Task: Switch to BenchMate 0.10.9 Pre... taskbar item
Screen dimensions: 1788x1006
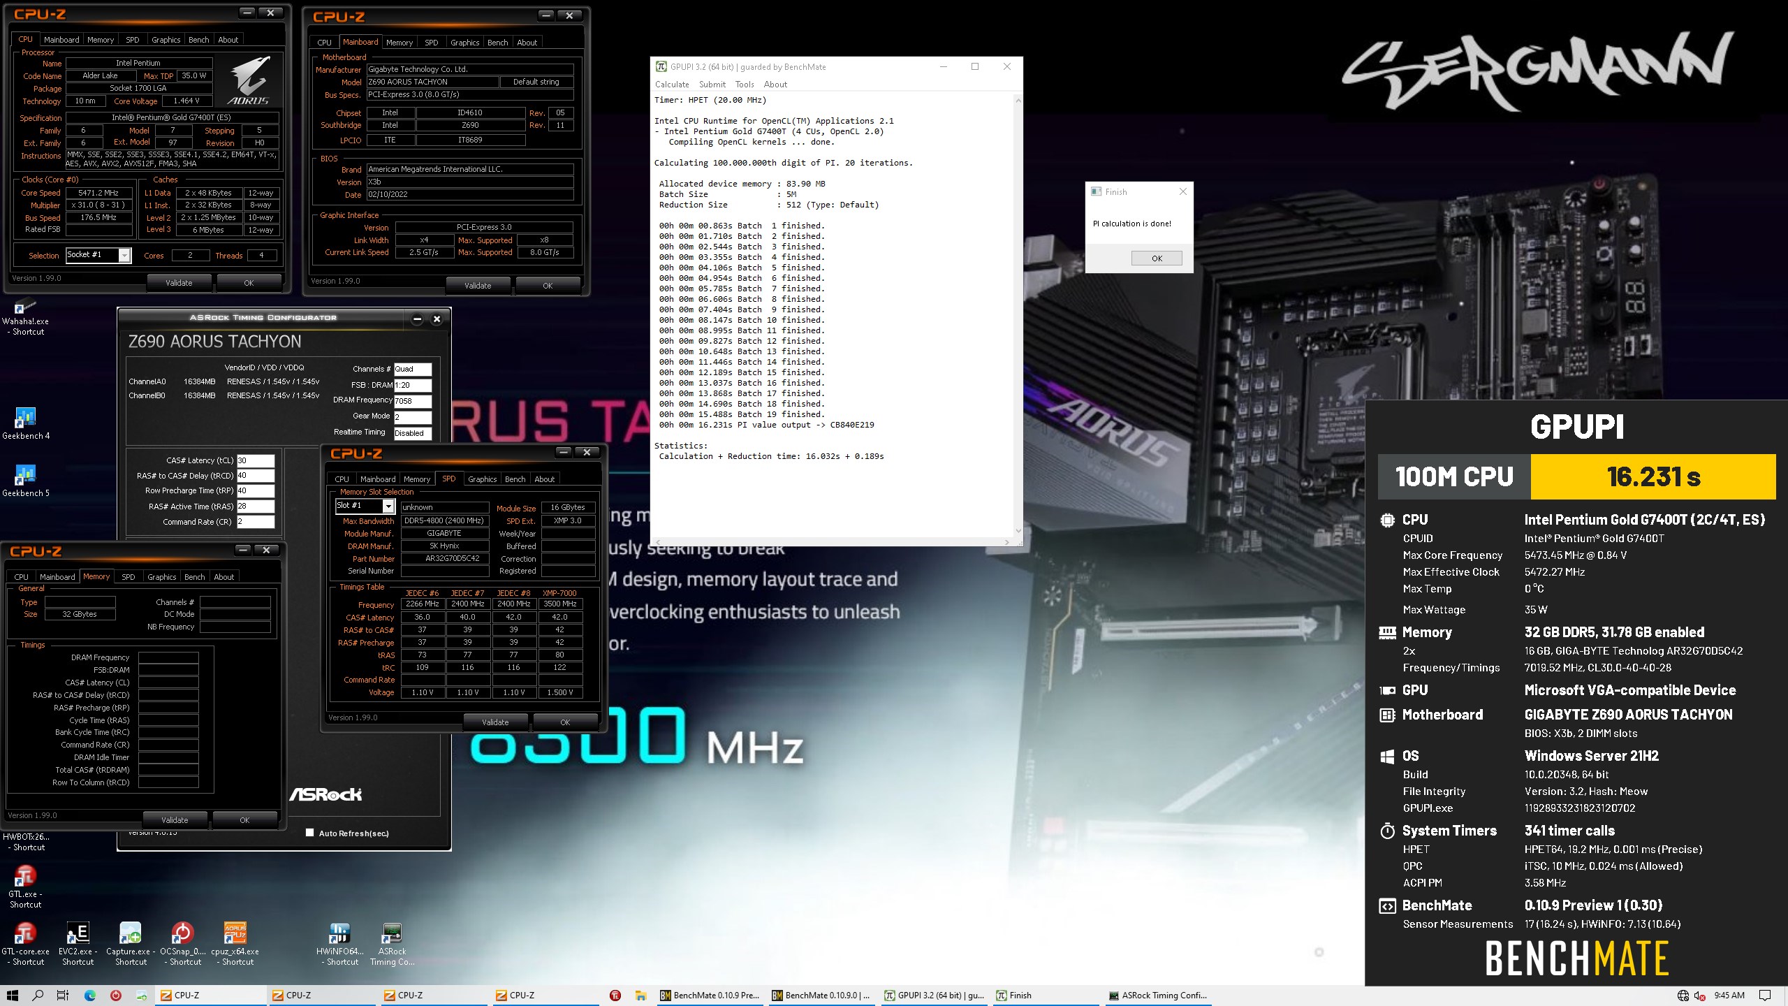Action: click(x=710, y=996)
